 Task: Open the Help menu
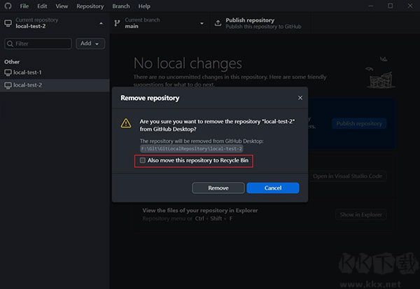pos(144,6)
